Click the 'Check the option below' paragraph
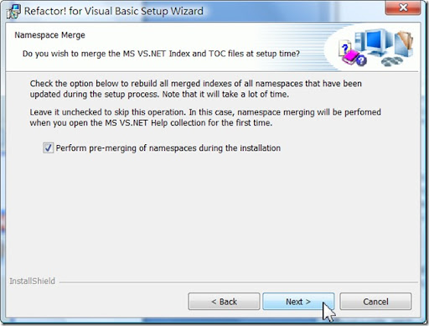This screenshot has width=429, height=326. point(196,89)
